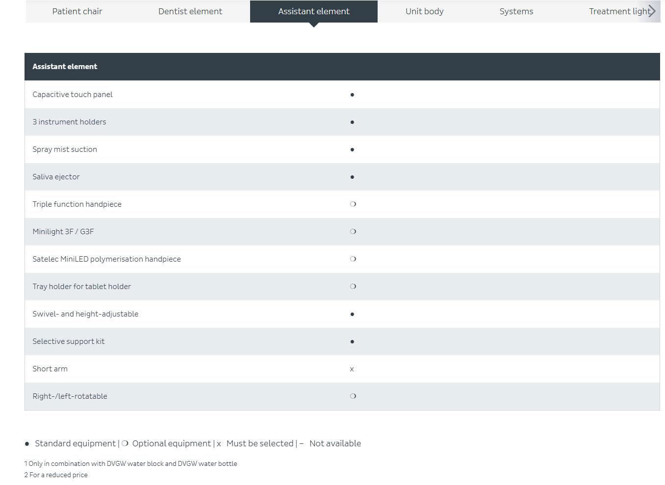This screenshot has height=485, width=665.
Task: Open the Unit body tab
Action: point(425,11)
